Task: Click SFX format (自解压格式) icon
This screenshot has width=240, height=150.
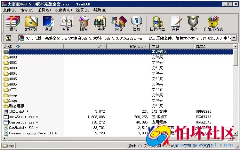Action: 213,23
